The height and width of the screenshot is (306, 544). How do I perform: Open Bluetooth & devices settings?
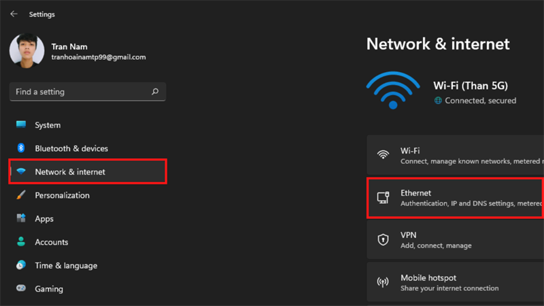(x=71, y=148)
